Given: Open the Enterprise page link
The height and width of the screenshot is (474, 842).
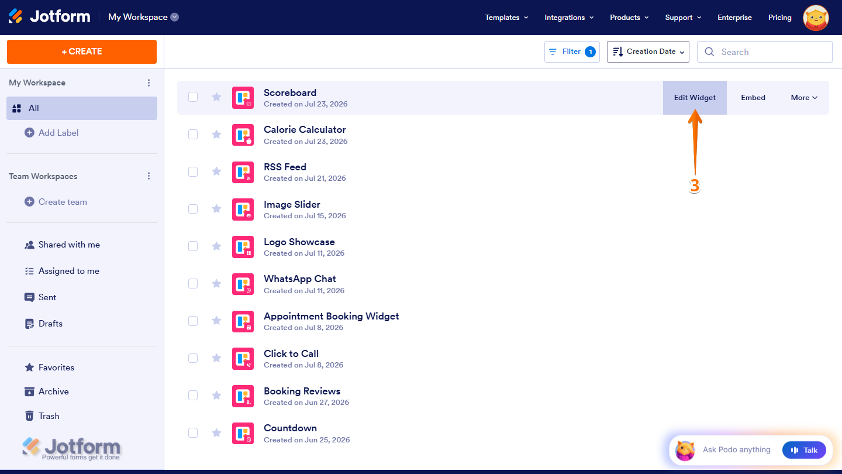Looking at the screenshot, I should click(x=735, y=18).
